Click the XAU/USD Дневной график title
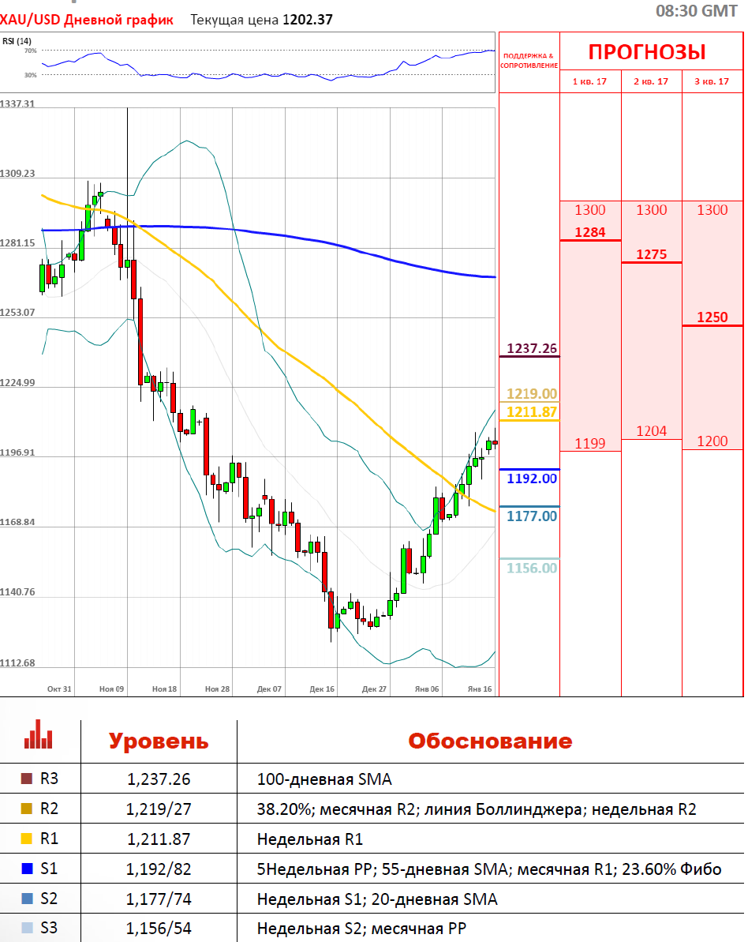Viewport: 748px width, 942px height. pyautogui.click(x=87, y=20)
